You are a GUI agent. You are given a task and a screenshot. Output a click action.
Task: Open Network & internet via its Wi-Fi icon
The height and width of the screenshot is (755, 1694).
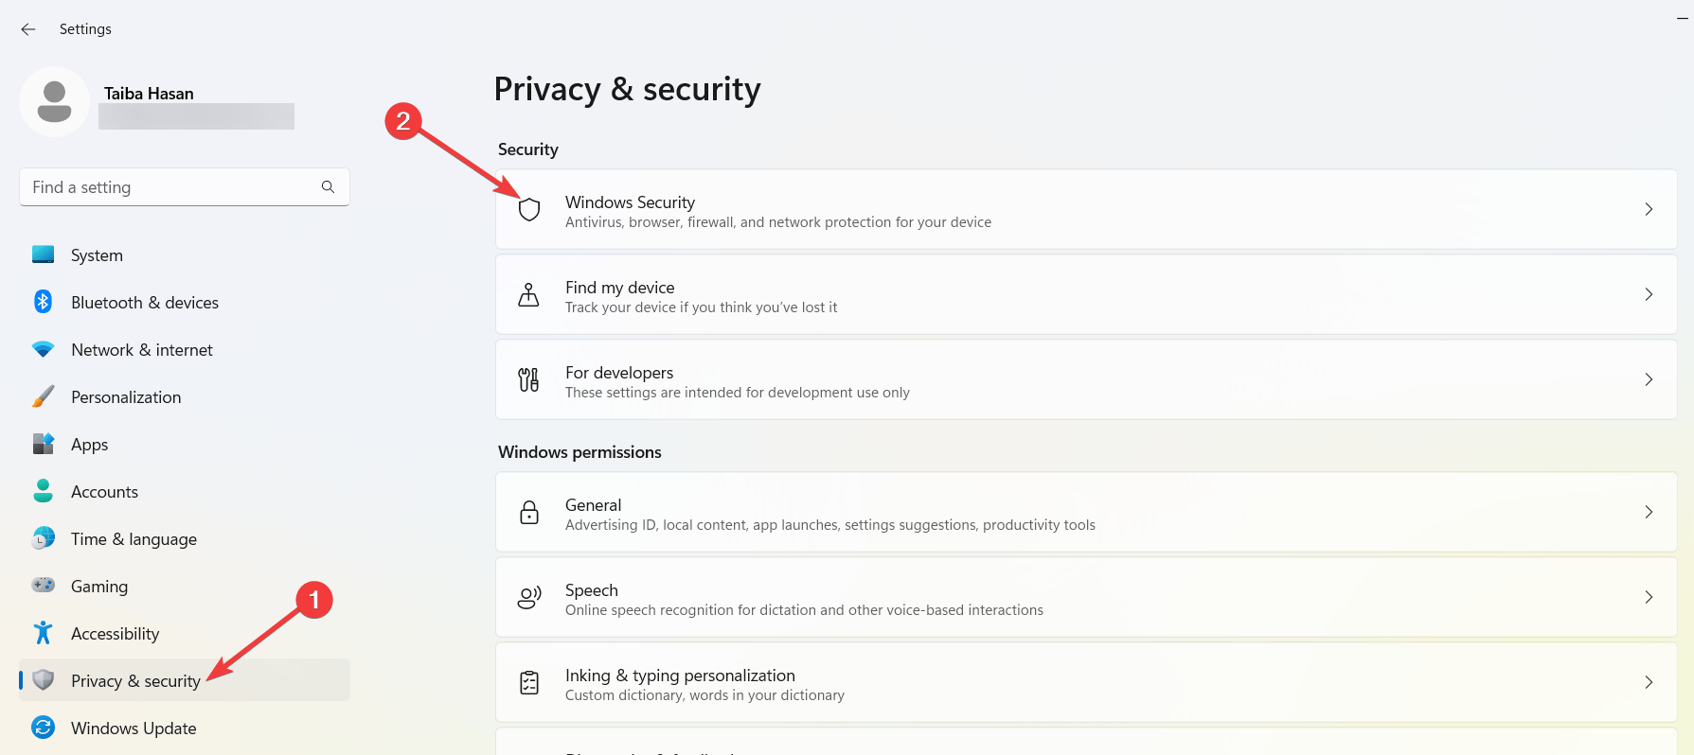pos(43,349)
